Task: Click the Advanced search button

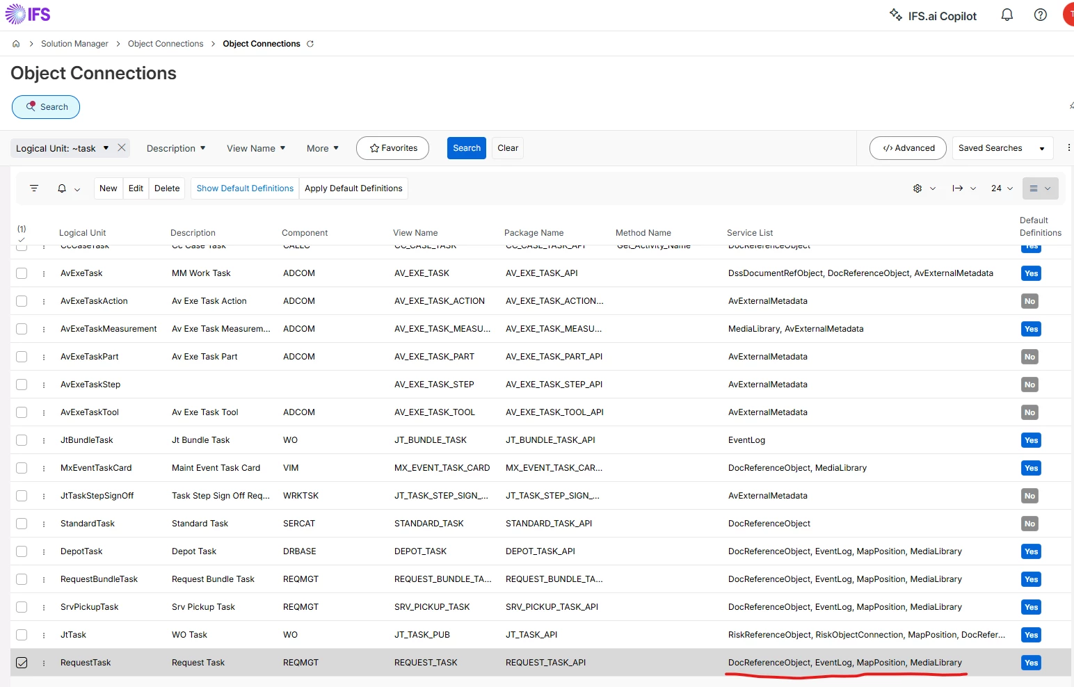Action: pos(908,148)
